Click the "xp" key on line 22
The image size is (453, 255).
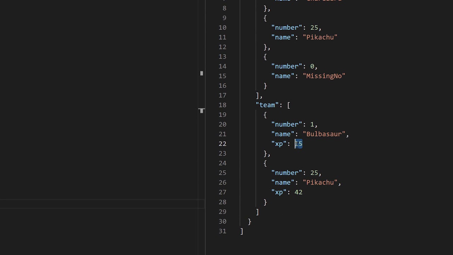[x=279, y=144]
